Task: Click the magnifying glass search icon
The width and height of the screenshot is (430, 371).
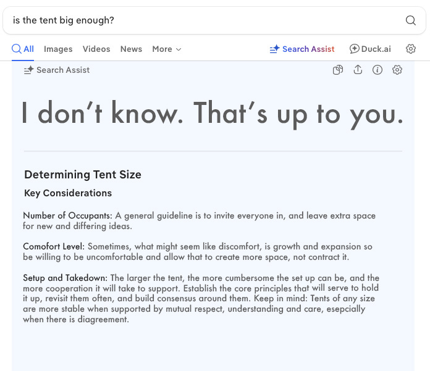Action: coord(410,20)
